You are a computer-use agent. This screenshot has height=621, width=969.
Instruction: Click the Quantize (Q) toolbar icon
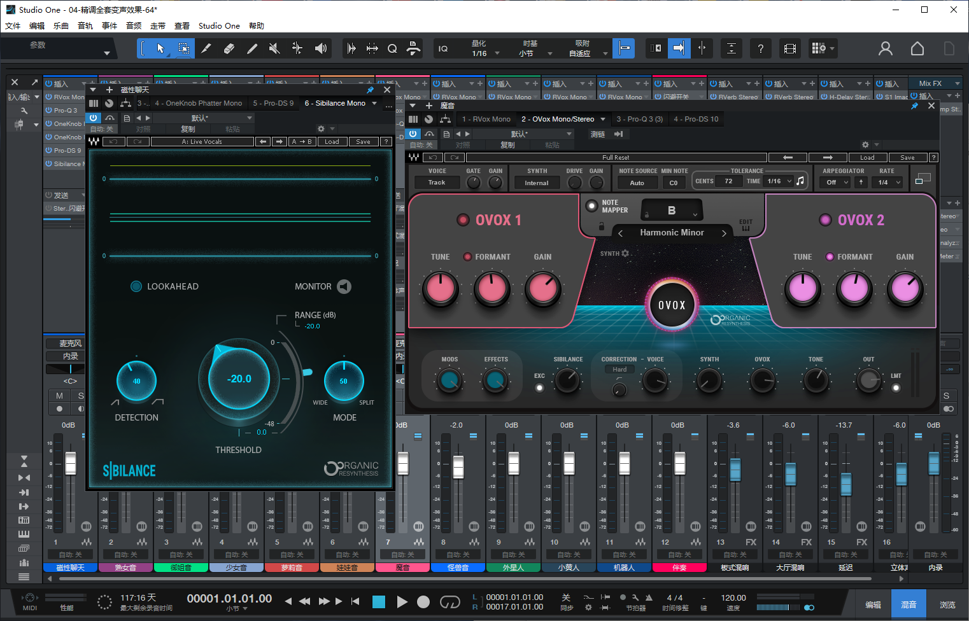(392, 48)
